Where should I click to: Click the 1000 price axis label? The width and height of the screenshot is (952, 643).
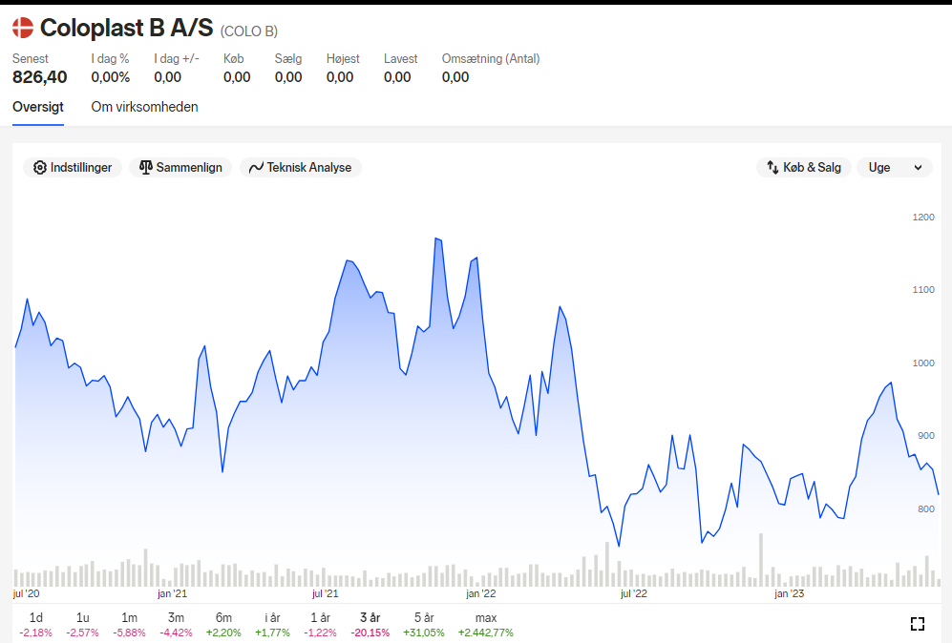coord(923,363)
